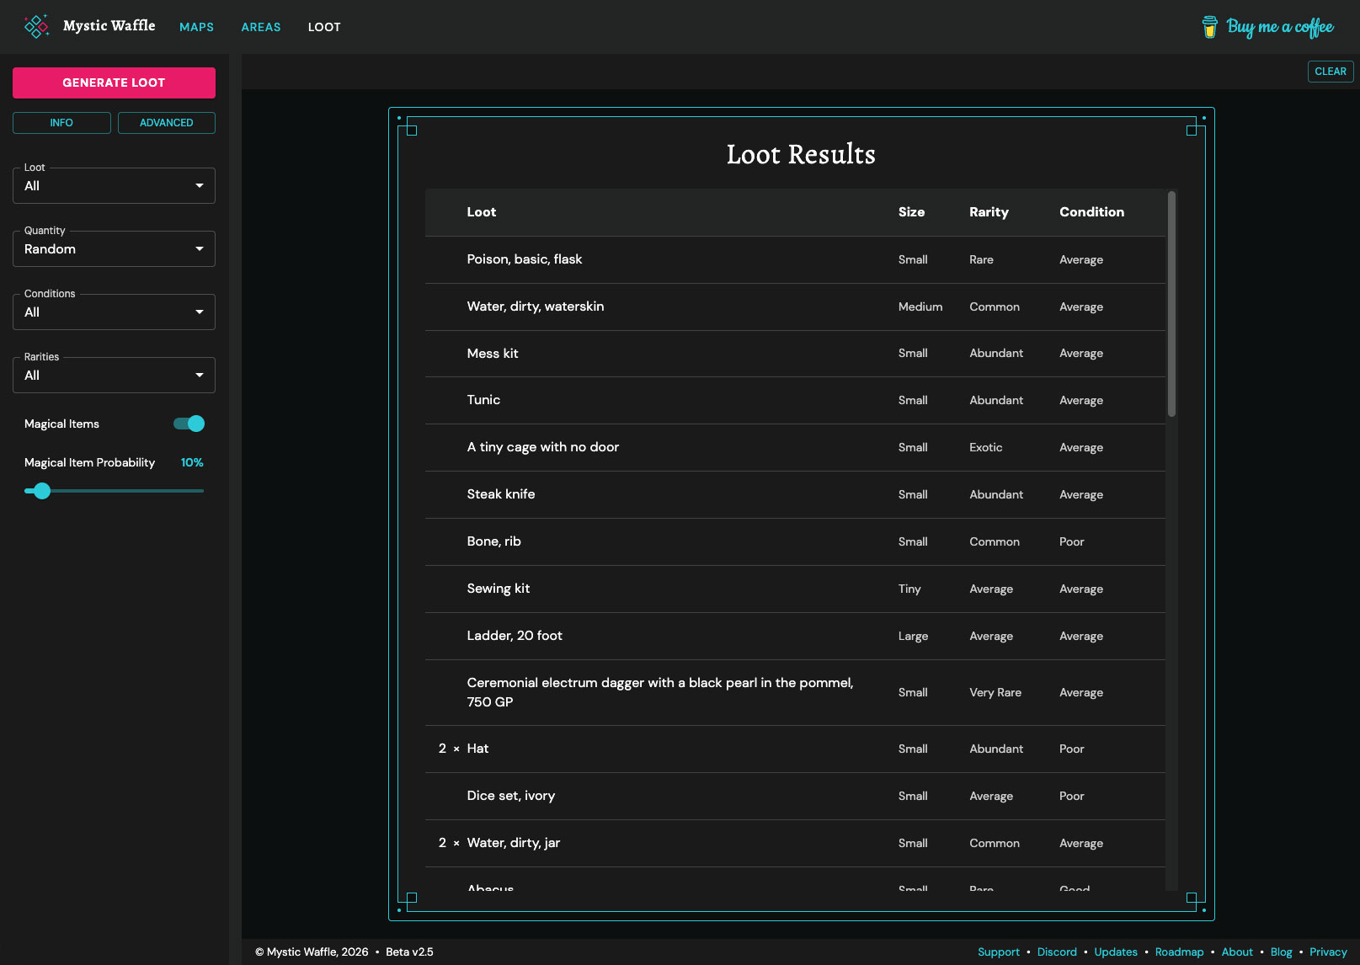Select the LOOT nav item
Viewport: 1360px width, 965px height.
point(324,26)
